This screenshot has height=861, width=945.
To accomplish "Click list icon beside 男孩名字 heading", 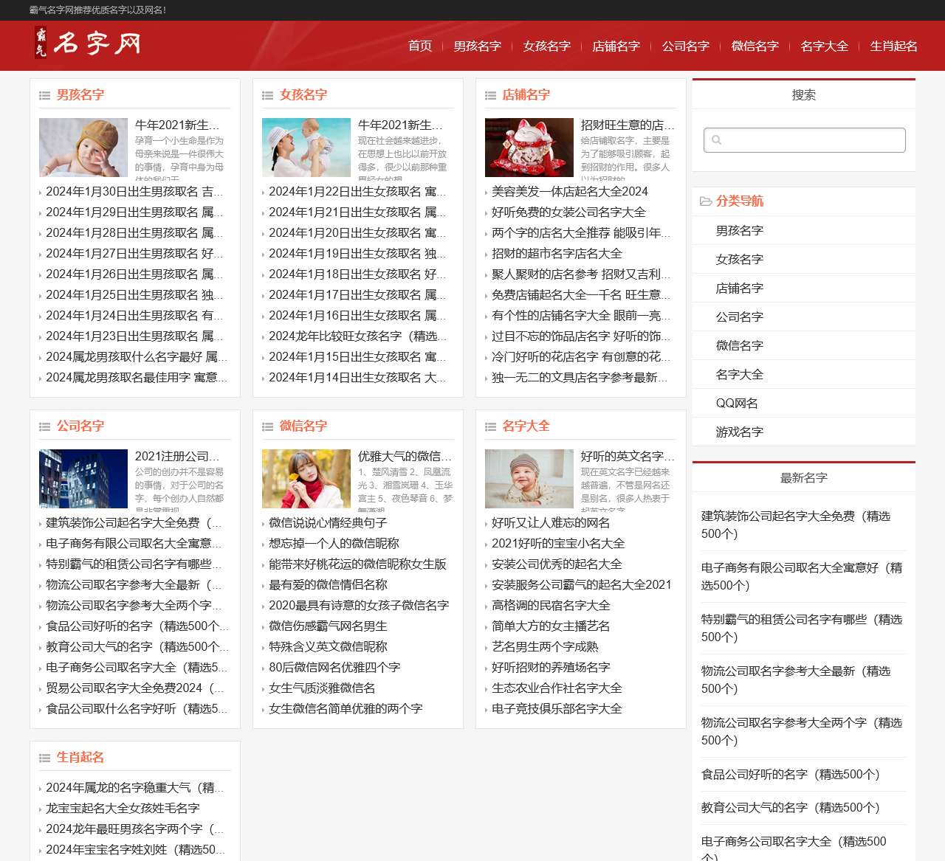I will pos(45,95).
